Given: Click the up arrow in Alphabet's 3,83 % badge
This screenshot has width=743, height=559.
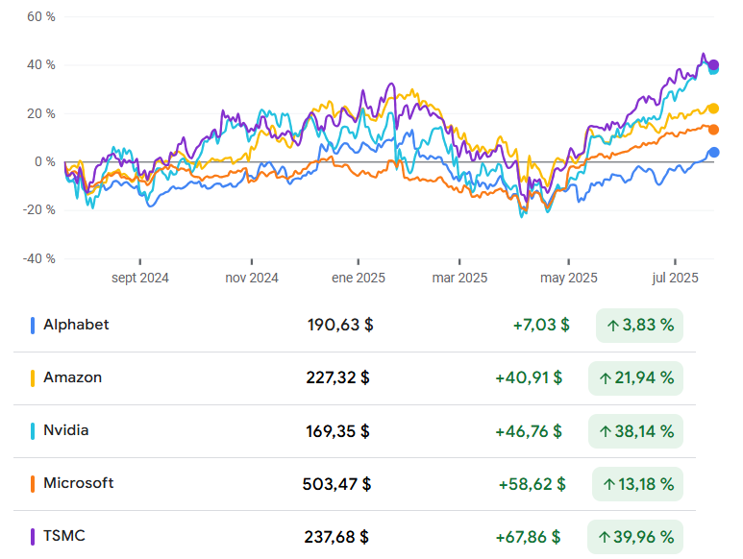Looking at the screenshot, I should (x=612, y=326).
